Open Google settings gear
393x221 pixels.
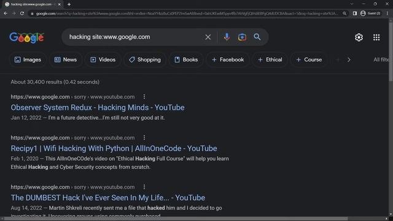pos(359,37)
